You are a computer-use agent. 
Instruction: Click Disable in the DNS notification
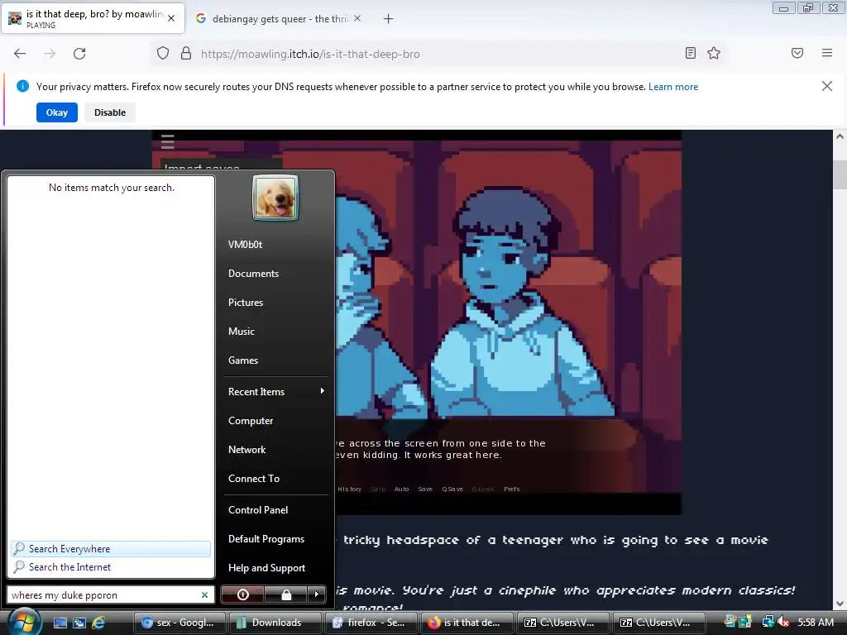pos(110,112)
